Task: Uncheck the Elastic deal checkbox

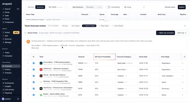Action: (x=34, y=95)
